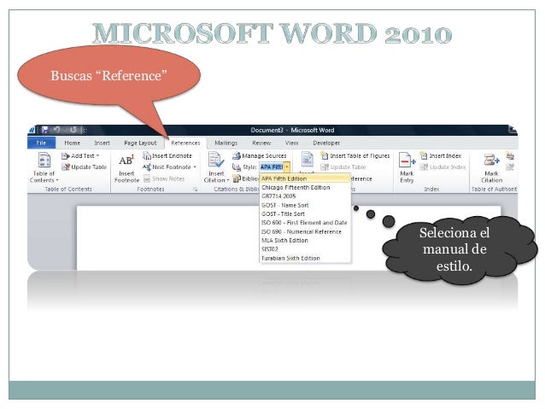The image size is (545, 409).
Task: Click the Word application icon in title bar
Action: 32,130
